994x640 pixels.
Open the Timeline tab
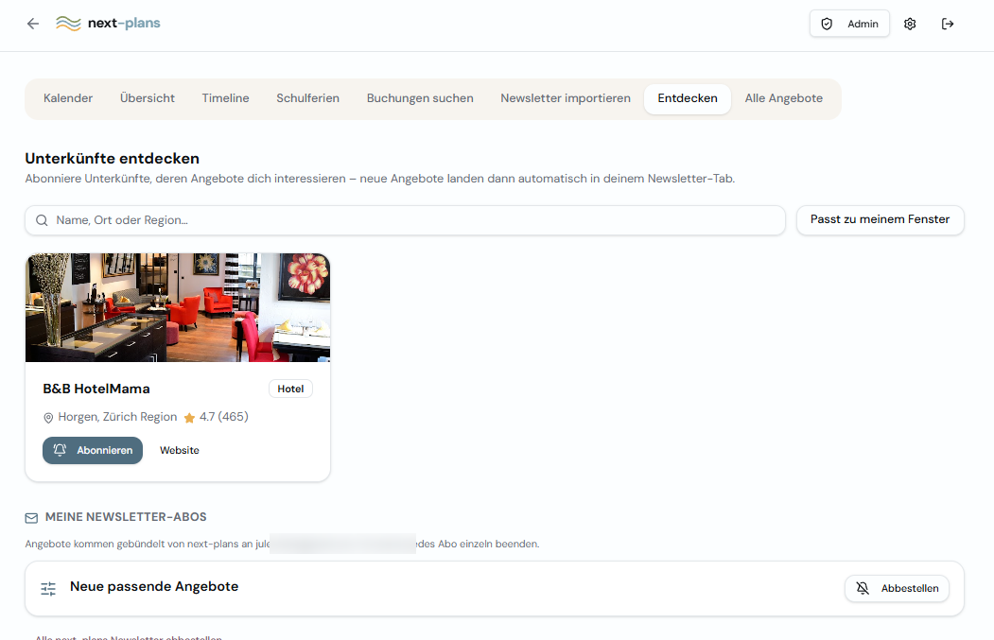click(x=225, y=98)
